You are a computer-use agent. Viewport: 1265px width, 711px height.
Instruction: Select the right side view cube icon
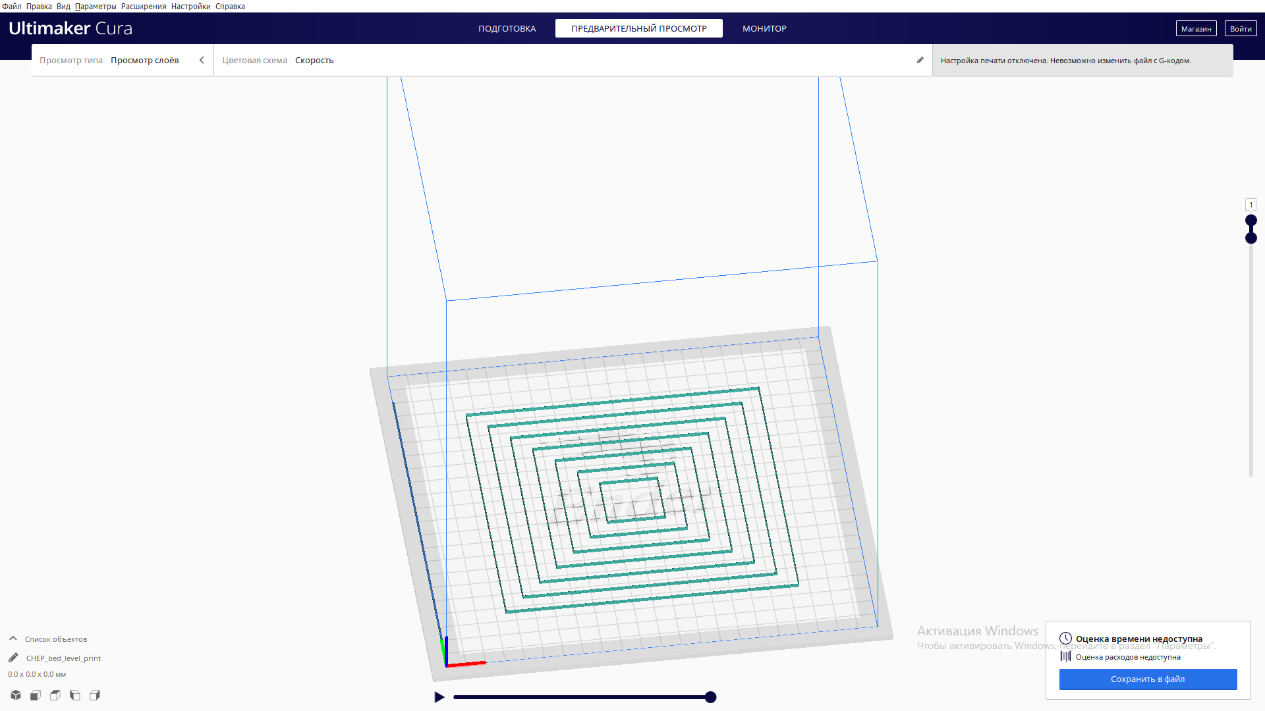(x=95, y=695)
